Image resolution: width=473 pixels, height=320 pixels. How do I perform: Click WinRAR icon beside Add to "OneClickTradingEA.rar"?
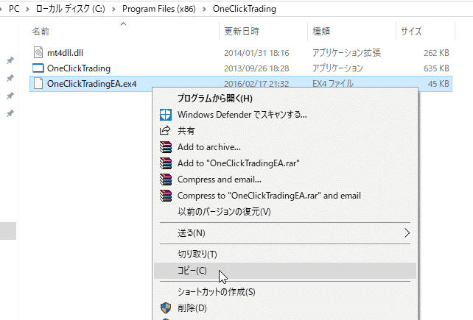(x=166, y=163)
